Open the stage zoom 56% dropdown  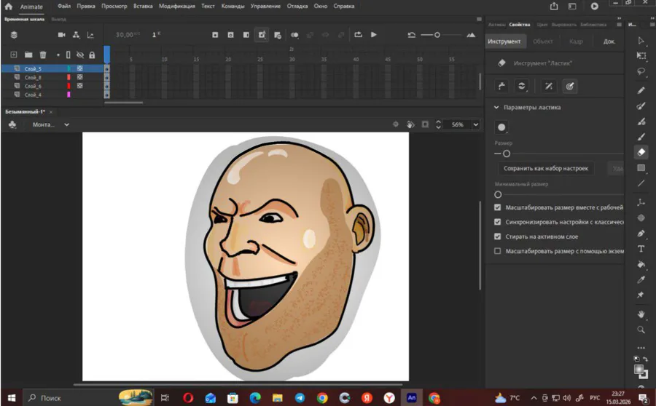pyautogui.click(x=476, y=124)
